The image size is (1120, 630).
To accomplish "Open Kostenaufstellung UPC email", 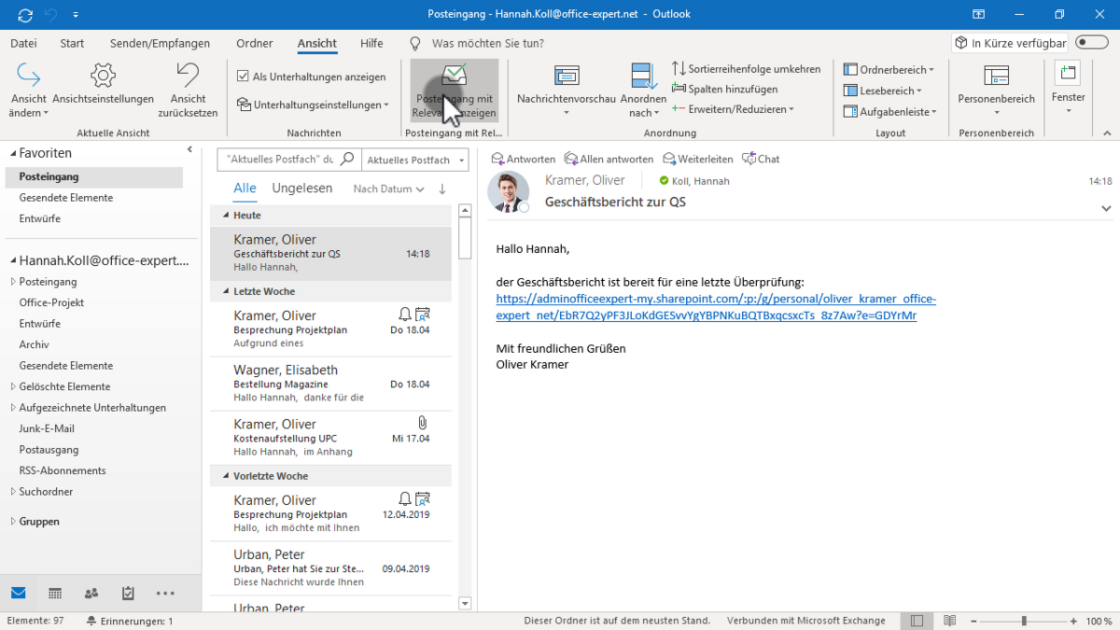I will click(330, 438).
